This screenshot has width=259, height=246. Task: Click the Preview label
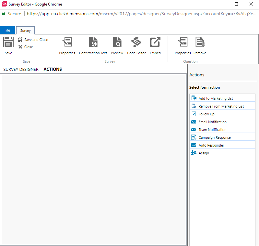click(x=117, y=53)
